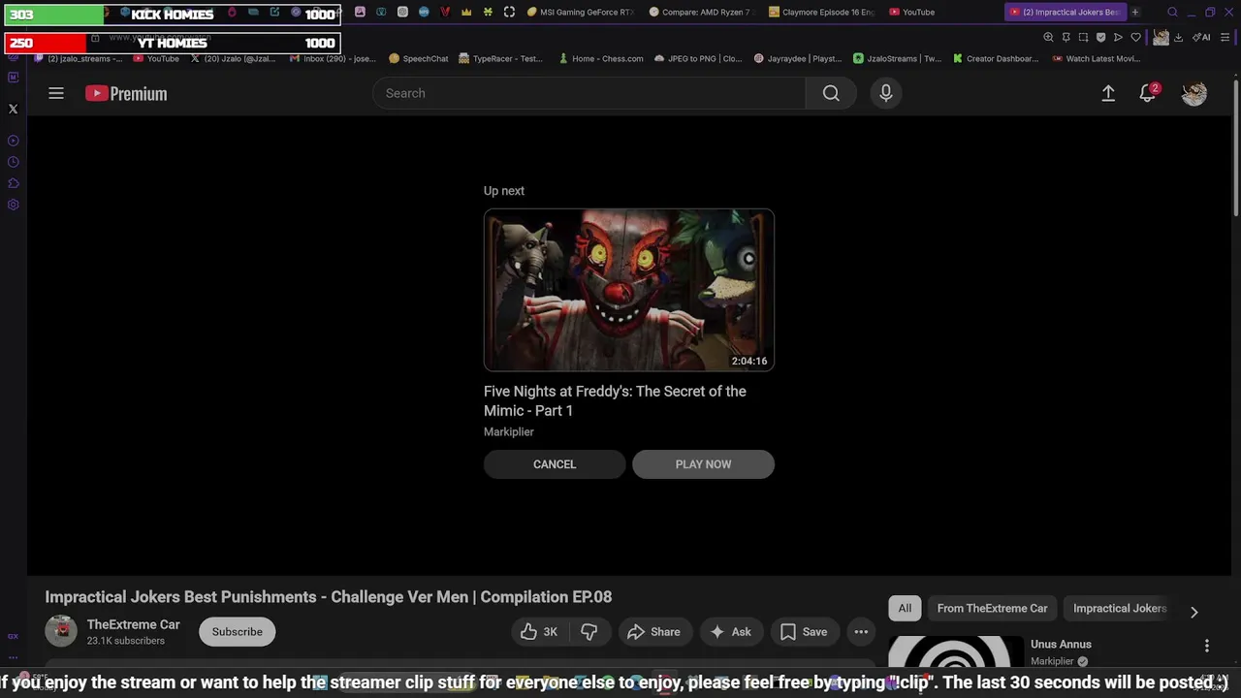Open the ad blocker shield icon
This screenshot has height=698, width=1241.
click(1100, 37)
